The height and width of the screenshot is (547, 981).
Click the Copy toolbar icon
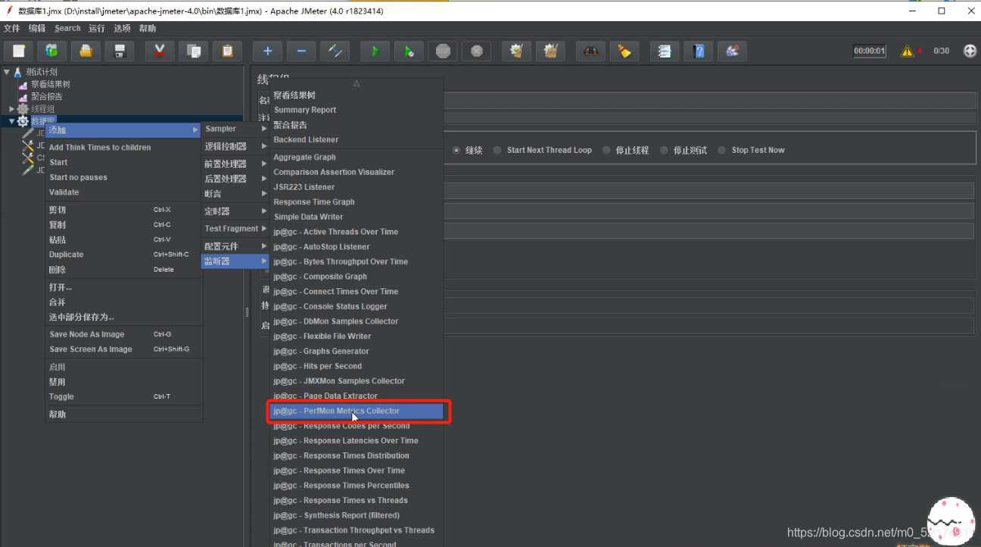coord(193,51)
